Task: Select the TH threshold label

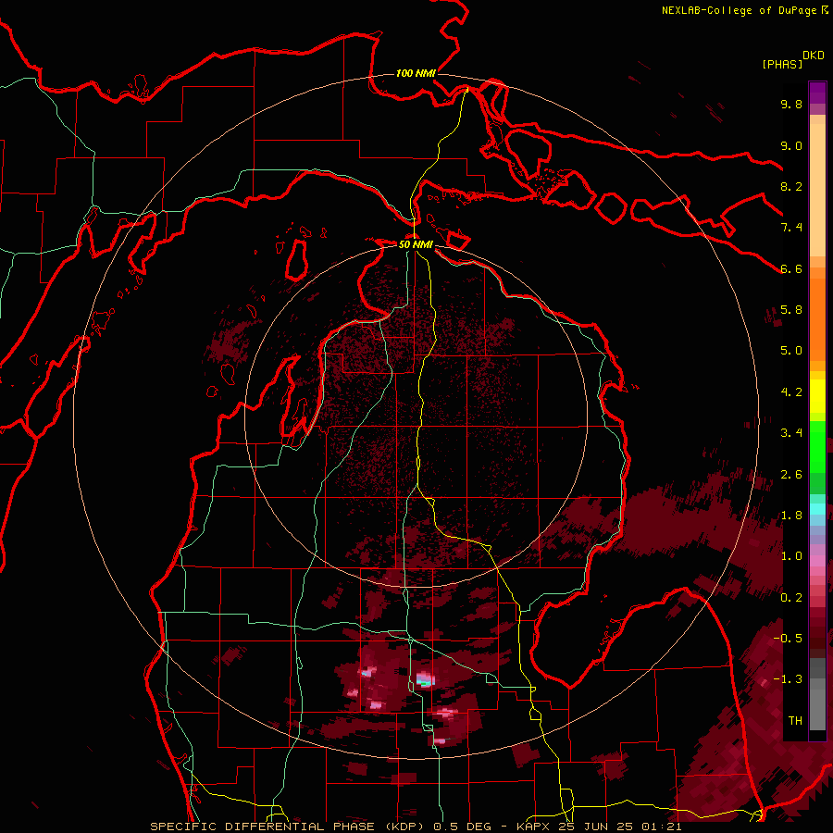Action: coord(795,721)
